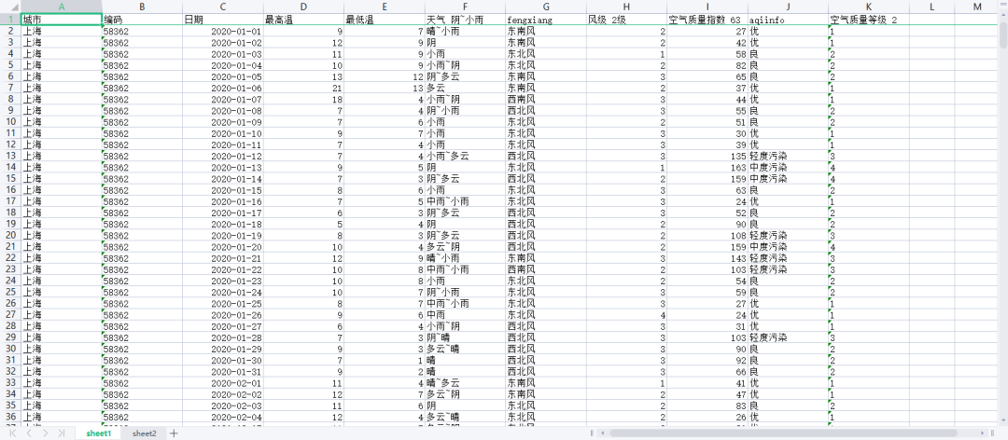1008x440 pixels.
Task: Click the next sheet navigation arrow
Action: click(x=44, y=433)
